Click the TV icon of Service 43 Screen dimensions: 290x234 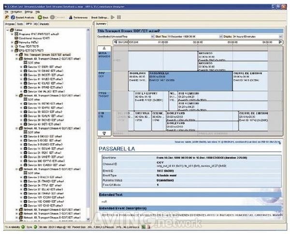[x=26, y=124]
